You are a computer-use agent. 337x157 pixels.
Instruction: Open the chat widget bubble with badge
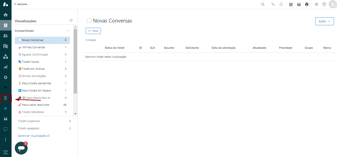(21, 148)
